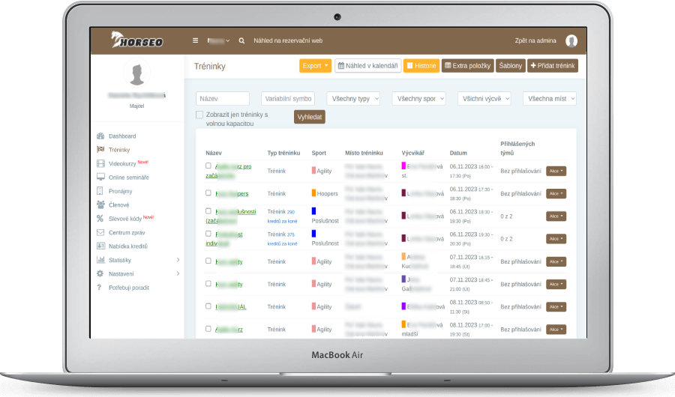The height and width of the screenshot is (397, 675).
Task: Click the hamburger menu icon in header
Action: point(196,41)
